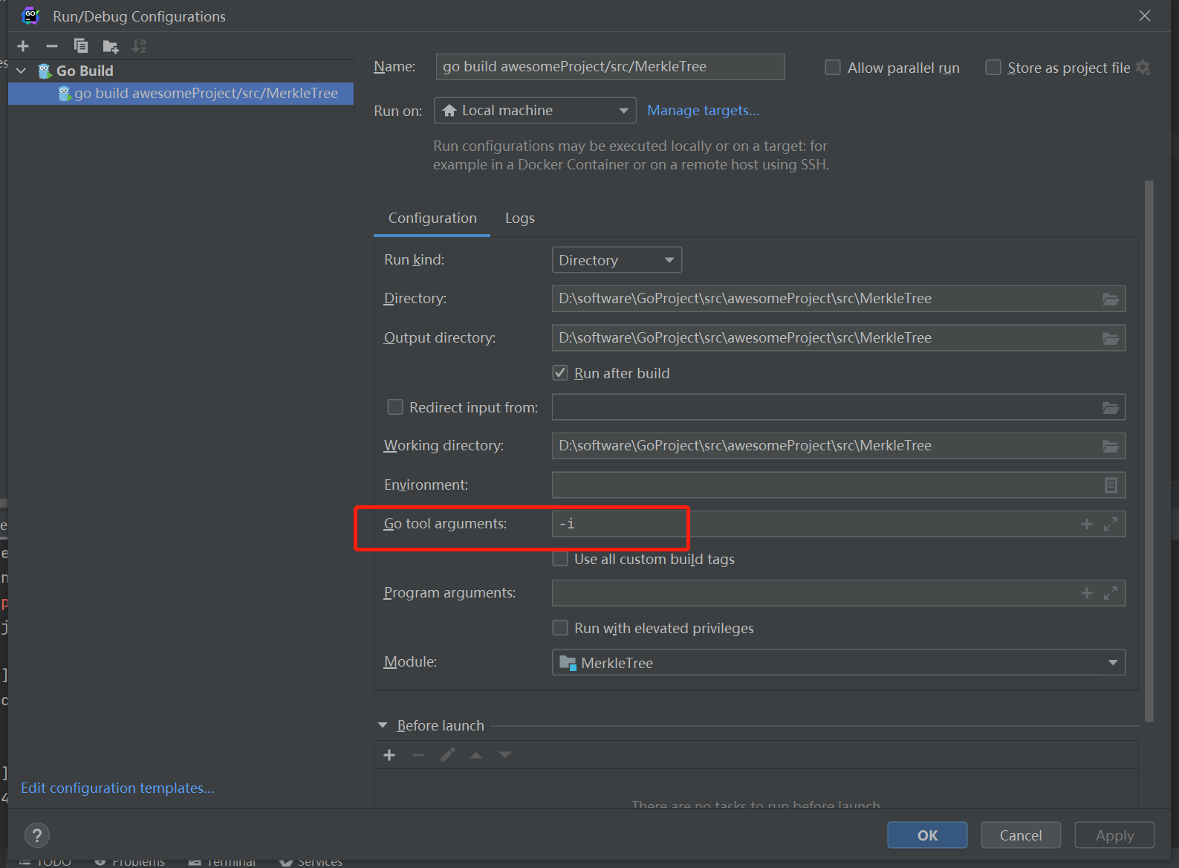Click the settings panel vertical scrollbar
Screen dimensions: 1179x868
[1149, 451]
